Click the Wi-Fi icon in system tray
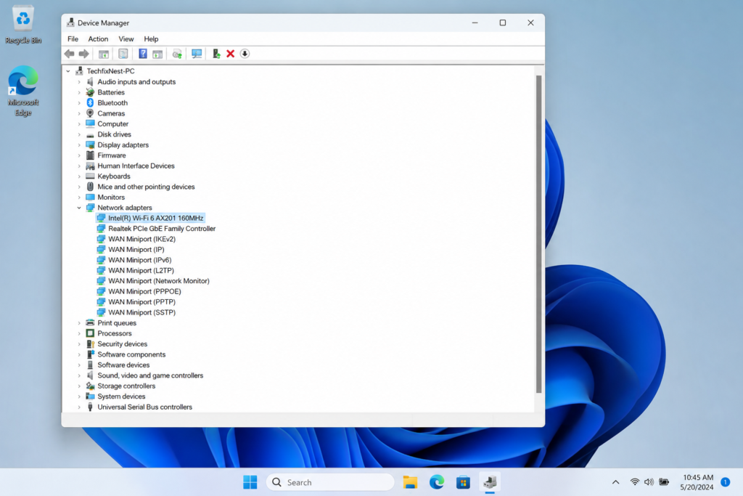This screenshot has width=743, height=496. 634,481
